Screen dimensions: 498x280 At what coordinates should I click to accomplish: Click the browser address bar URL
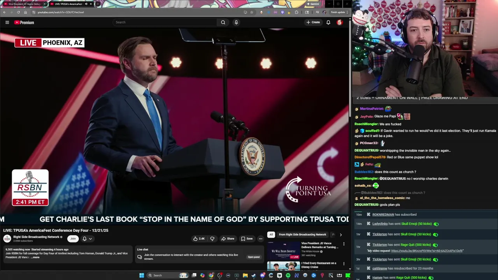tap(60, 12)
